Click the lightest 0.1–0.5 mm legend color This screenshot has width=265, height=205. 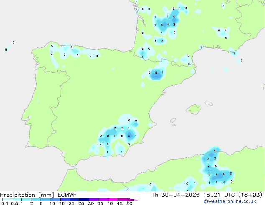[7, 200]
